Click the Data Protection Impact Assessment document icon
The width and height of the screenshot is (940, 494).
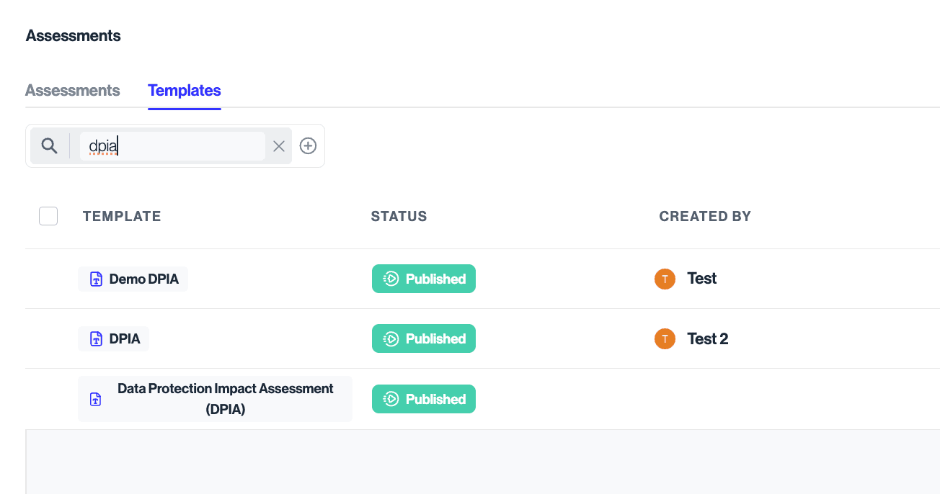[96, 399]
